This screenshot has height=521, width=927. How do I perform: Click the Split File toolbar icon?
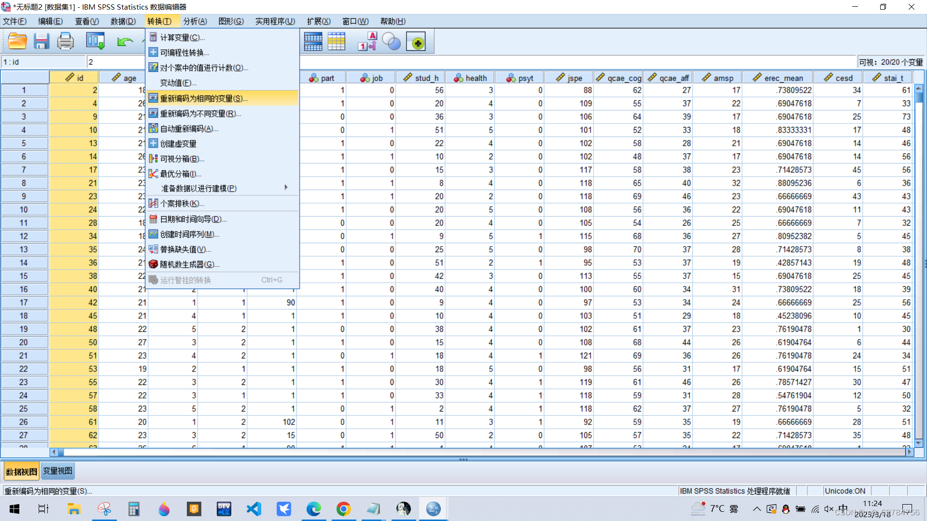[313, 41]
